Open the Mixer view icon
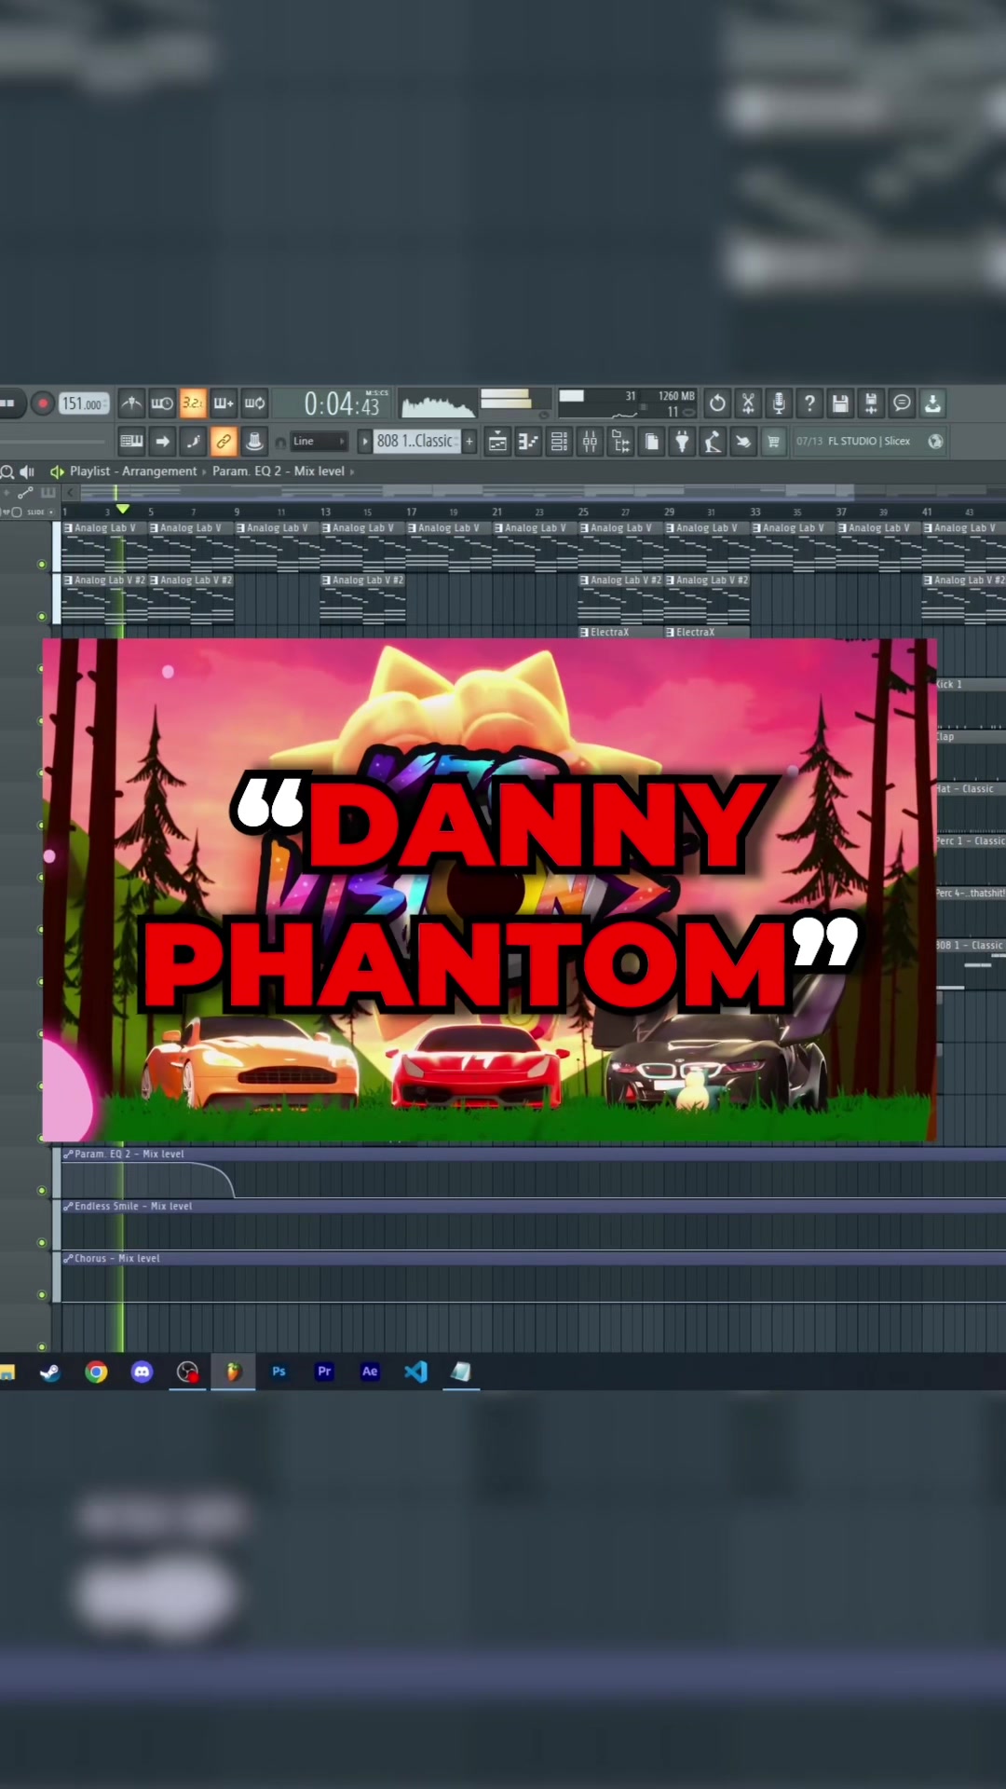 coord(590,442)
